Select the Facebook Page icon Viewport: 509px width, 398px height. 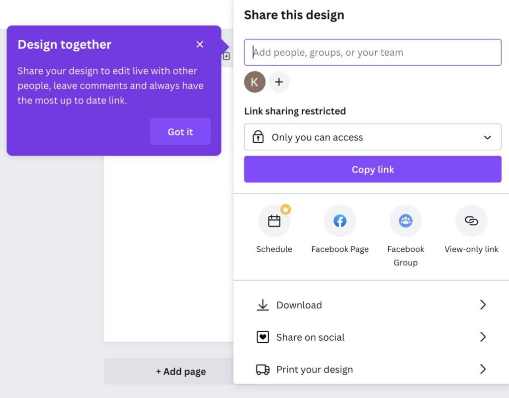[340, 221]
